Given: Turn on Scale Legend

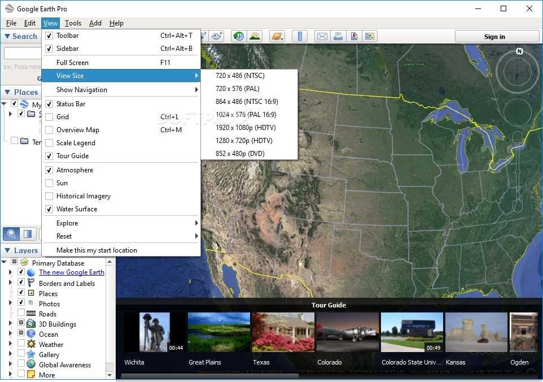Looking at the screenshot, I should click(49, 143).
